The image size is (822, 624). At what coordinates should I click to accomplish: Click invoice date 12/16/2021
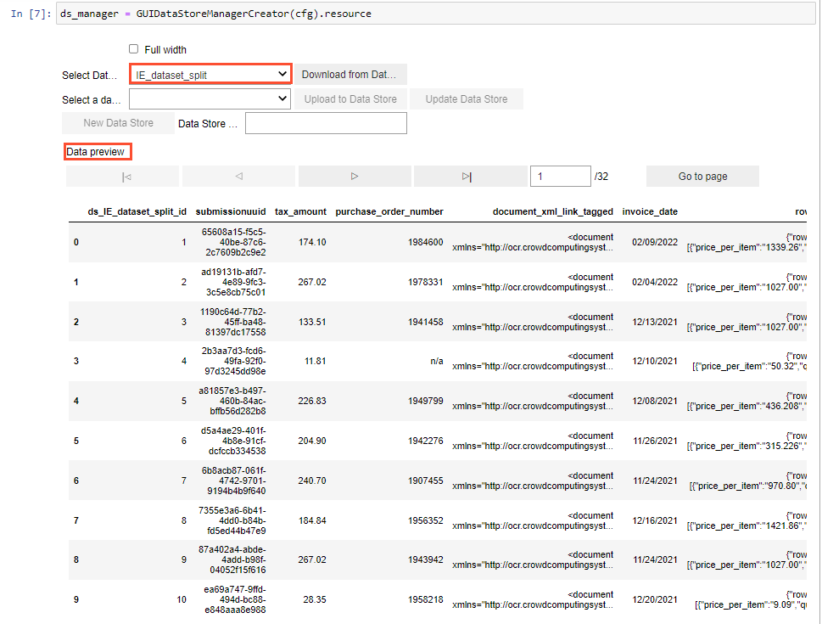[655, 520]
